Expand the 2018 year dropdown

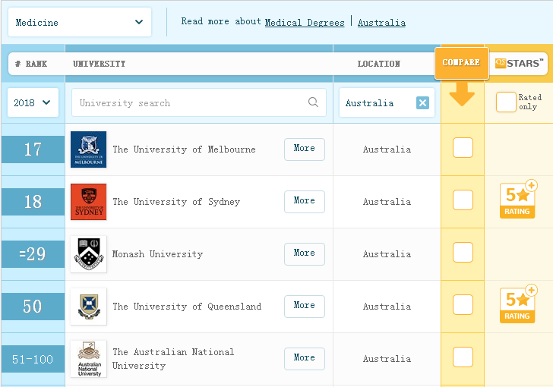33,102
